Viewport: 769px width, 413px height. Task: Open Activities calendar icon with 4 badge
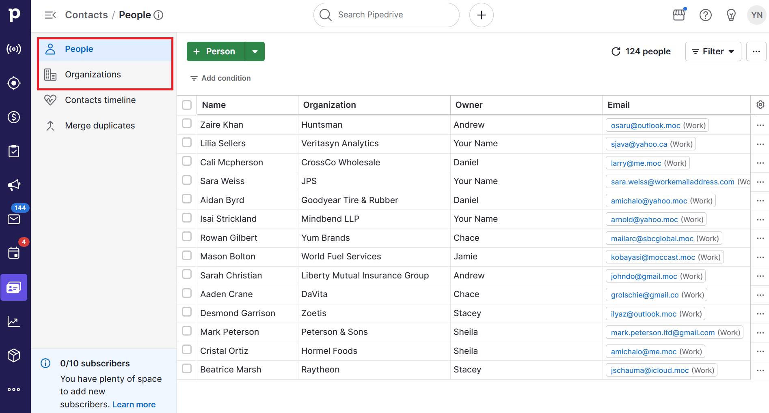click(x=14, y=253)
